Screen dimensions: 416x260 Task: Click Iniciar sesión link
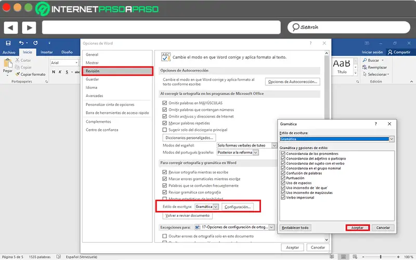point(372,53)
